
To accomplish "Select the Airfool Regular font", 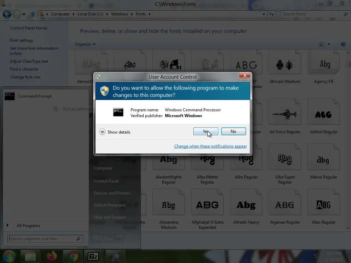I will tap(324, 116).
